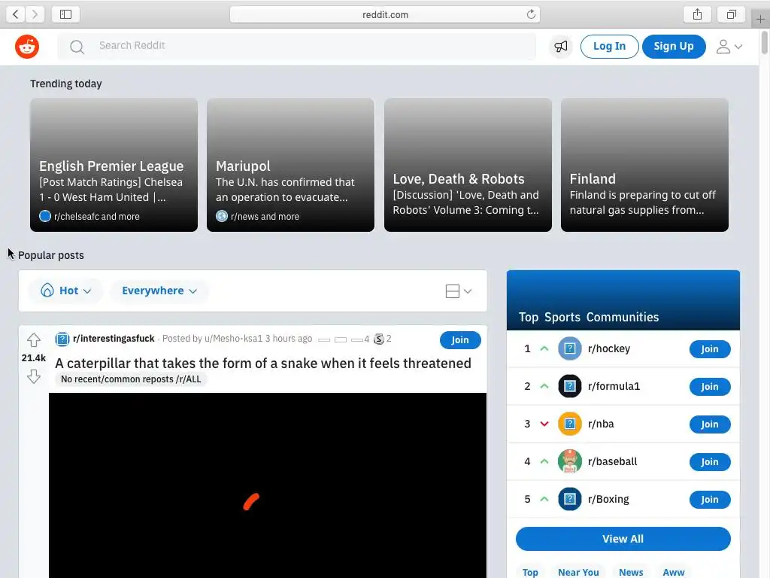Open the Finland trending card
Screen dimensions: 770x578
click(x=644, y=165)
